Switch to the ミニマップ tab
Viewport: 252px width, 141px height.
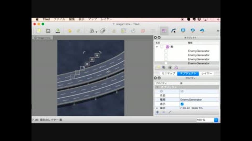[x=168, y=73]
